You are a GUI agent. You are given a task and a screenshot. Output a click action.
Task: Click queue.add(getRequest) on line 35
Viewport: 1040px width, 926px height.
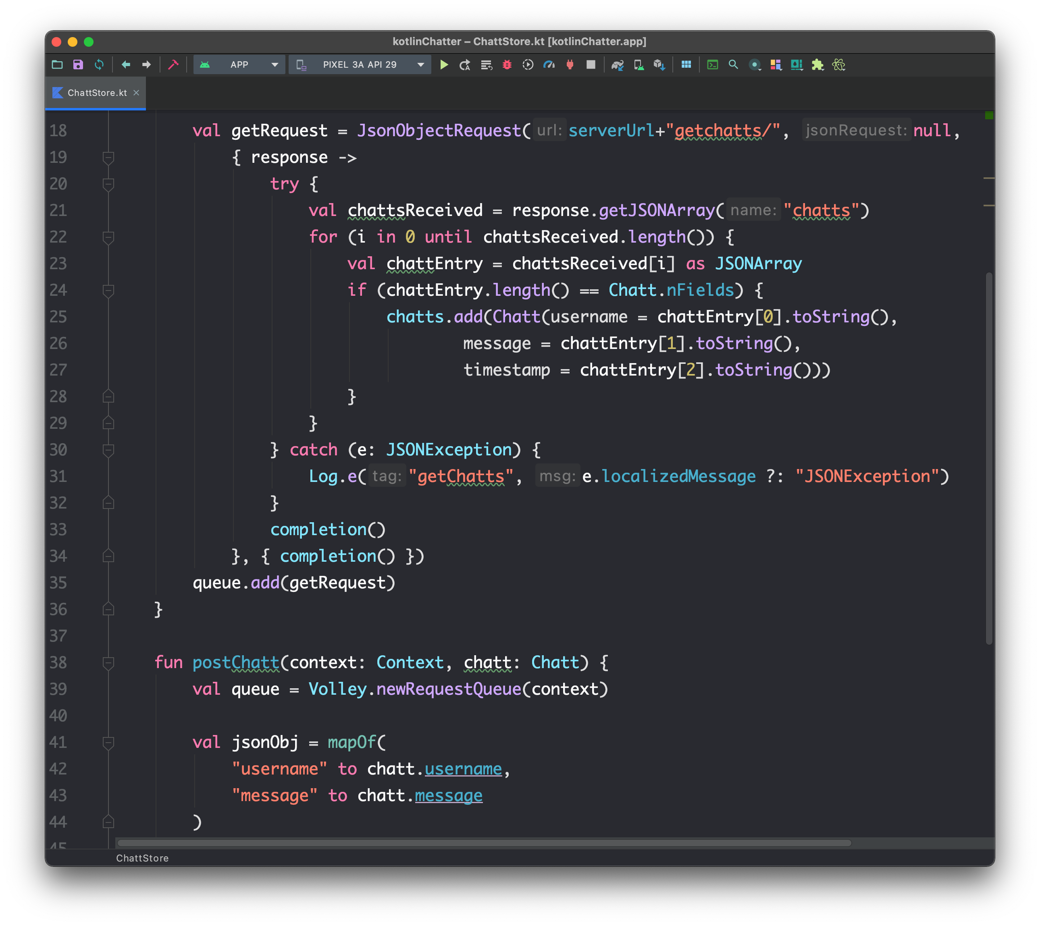pos(294,583)
